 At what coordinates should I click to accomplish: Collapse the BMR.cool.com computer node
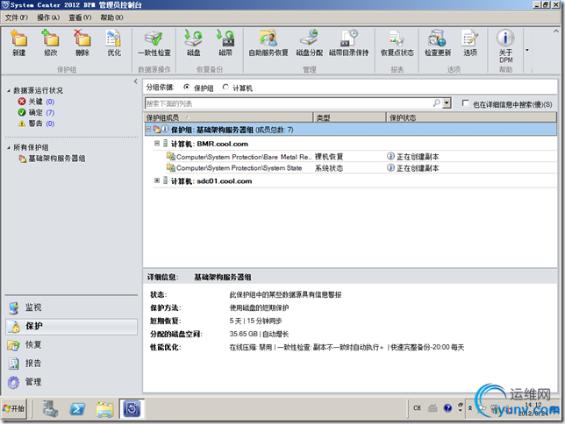pyautogui.click(x=157, y=144)
